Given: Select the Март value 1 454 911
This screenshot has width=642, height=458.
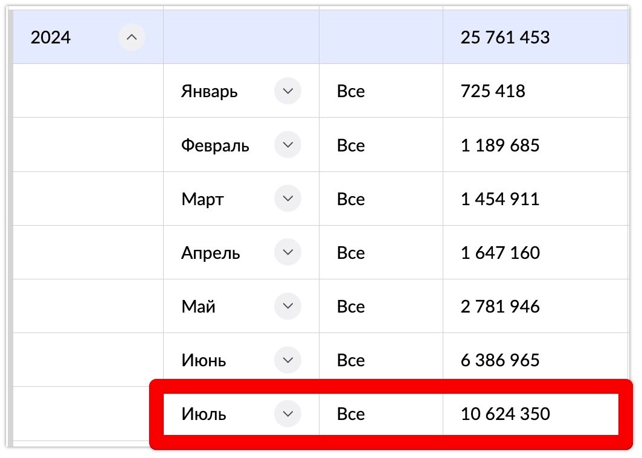Looking at the screenshot, I should [500, 199].
